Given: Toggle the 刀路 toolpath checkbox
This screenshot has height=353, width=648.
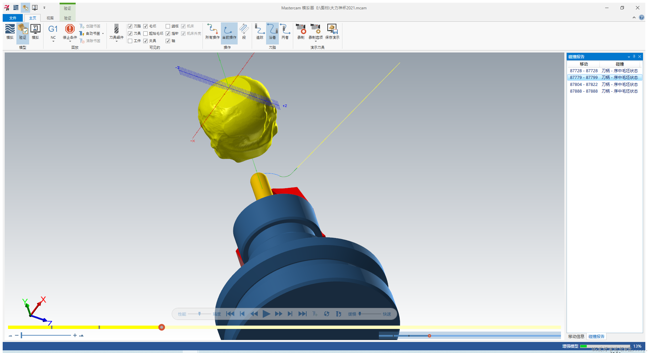Looking at the screenshot, I should coord(130,26).
